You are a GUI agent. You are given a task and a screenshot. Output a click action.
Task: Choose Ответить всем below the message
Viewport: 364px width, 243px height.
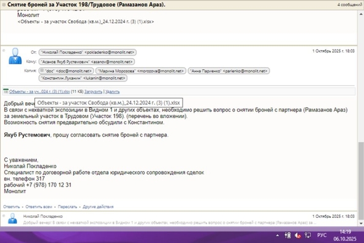tap(39, 207)
